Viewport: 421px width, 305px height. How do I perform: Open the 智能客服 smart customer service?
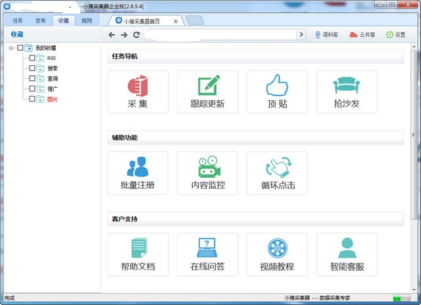pyautogui.click(x=347, y=255)
